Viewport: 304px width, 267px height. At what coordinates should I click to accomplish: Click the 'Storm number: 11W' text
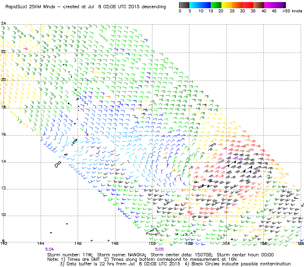70,255
